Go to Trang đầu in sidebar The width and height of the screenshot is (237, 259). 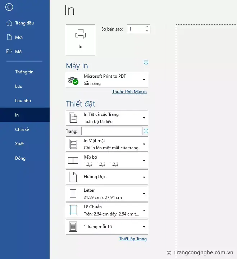click(x=24, y=23)
